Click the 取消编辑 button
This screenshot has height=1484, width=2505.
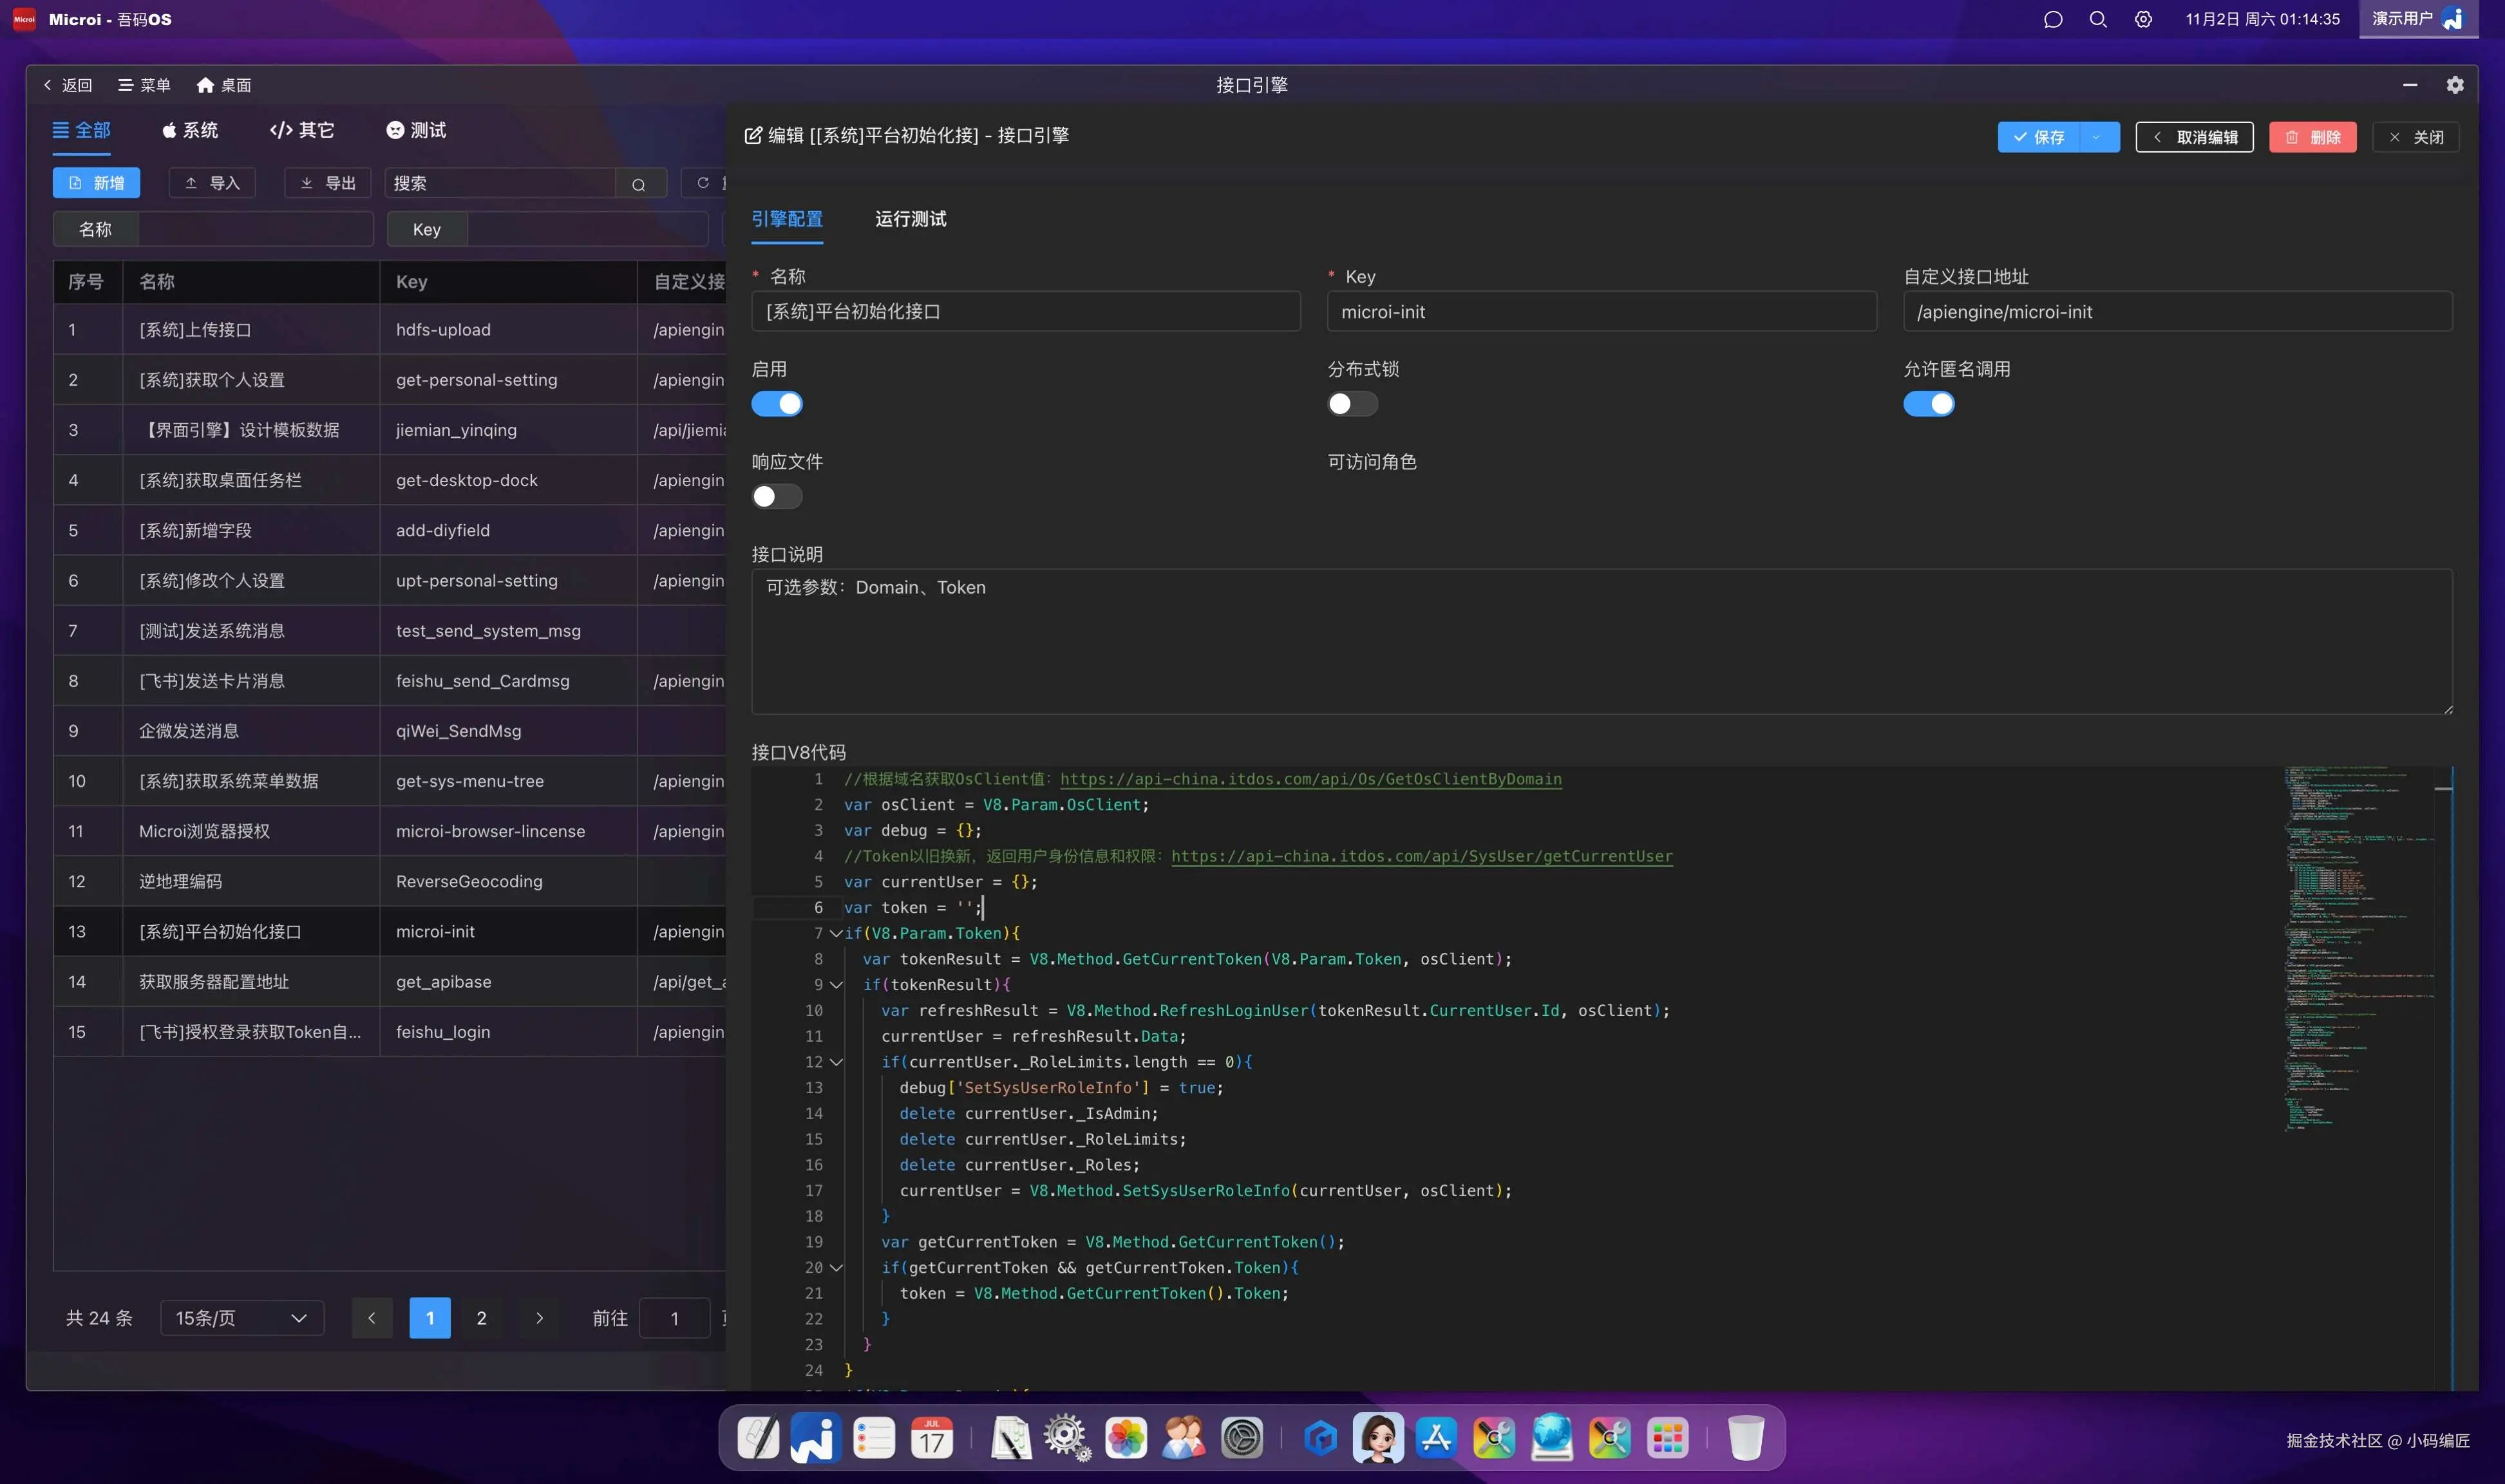(2194, 137)
